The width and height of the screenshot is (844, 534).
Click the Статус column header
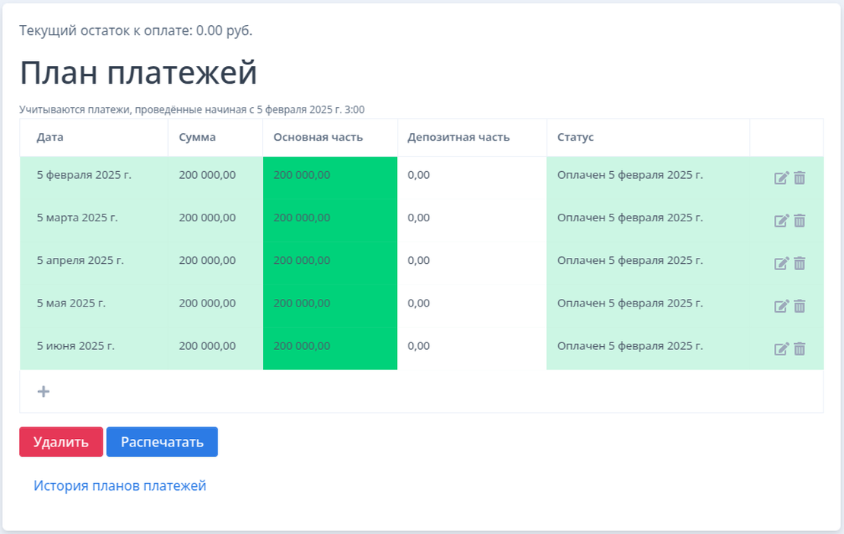coord(575,138)
